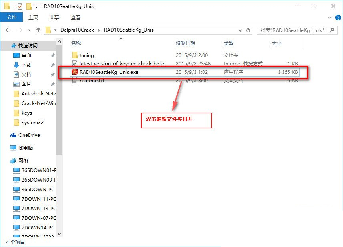Switch to the 查看 ribbon tab

pyautogui.click(x=76, y=17)
